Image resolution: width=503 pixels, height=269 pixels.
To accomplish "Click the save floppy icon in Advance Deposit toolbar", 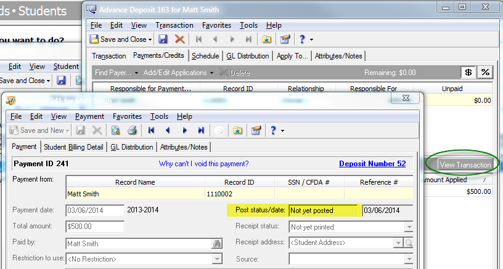I will pos(163,39).
